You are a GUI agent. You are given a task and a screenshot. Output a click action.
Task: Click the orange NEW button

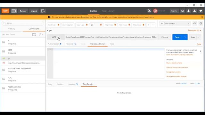pyautogui.click(x=5, y=11)
